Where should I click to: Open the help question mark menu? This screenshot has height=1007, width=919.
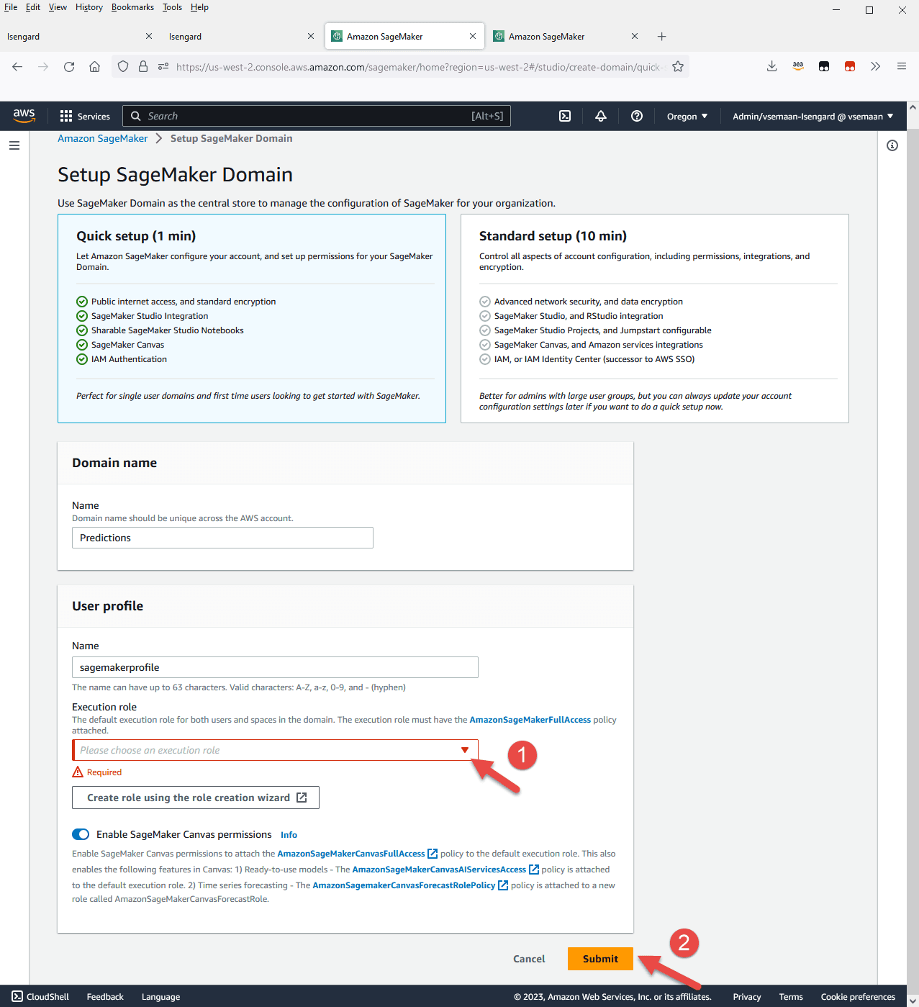click(x=637, y=116)
